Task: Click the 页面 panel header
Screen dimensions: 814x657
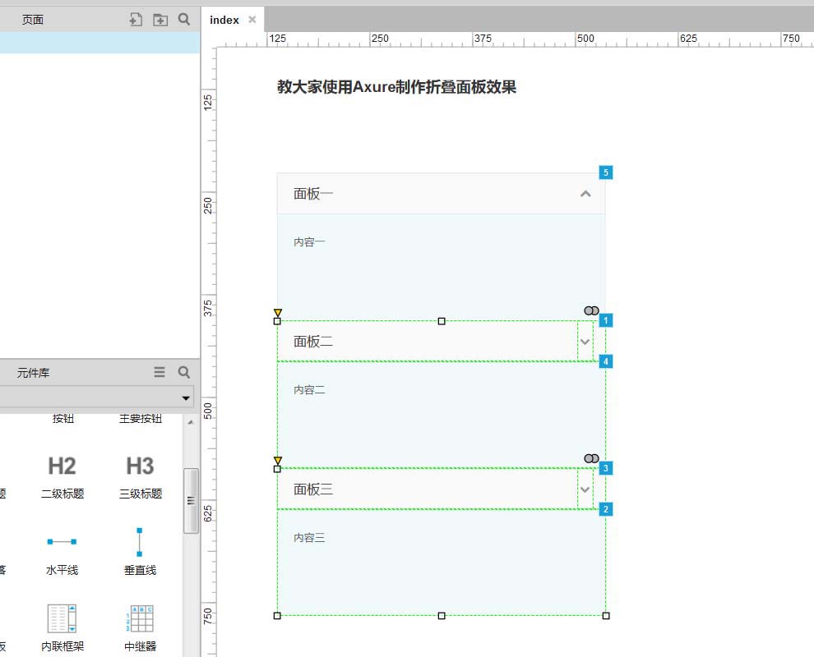Action: [x=33, y=18]
